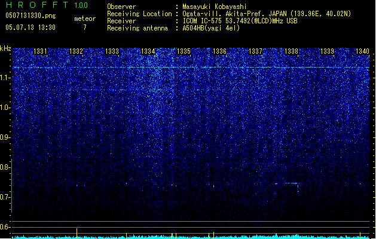This screenshot has width=376, height=239.
Task: Click the meteor count label
Action: point(85,19)
